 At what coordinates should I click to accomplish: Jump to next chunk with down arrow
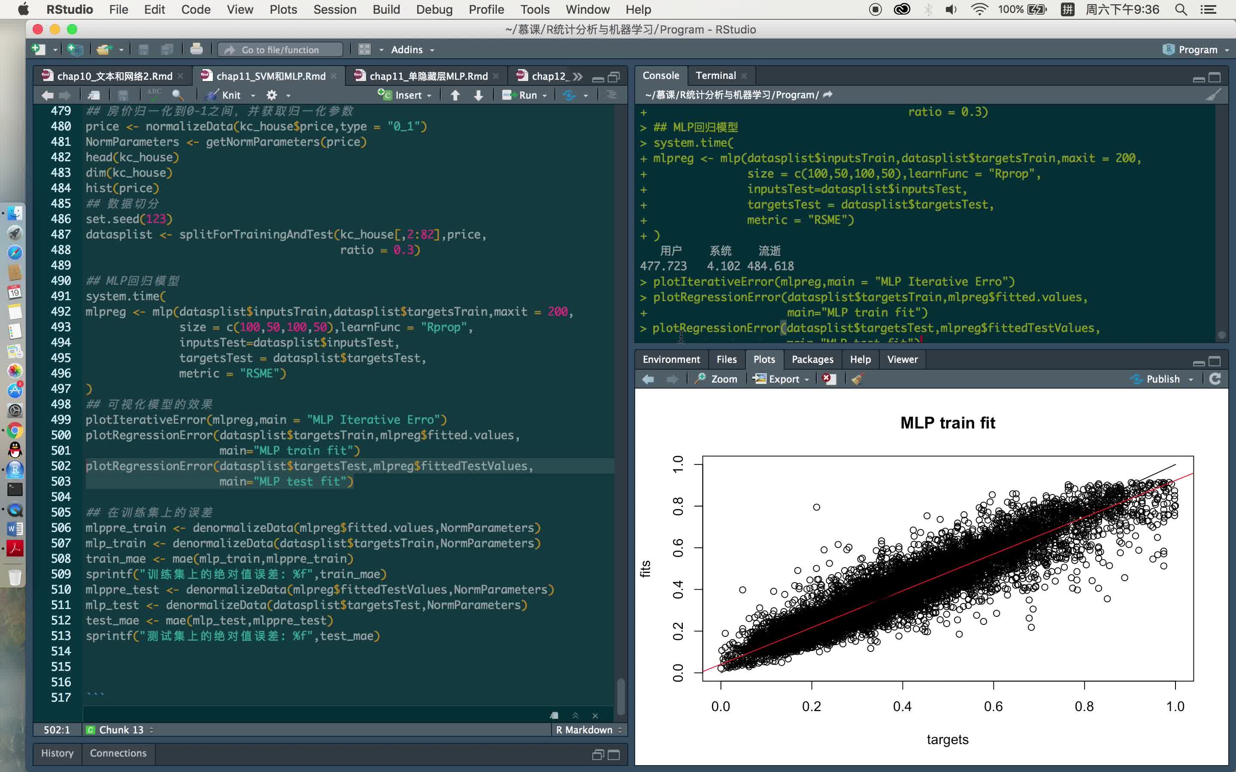pos(479,95)
